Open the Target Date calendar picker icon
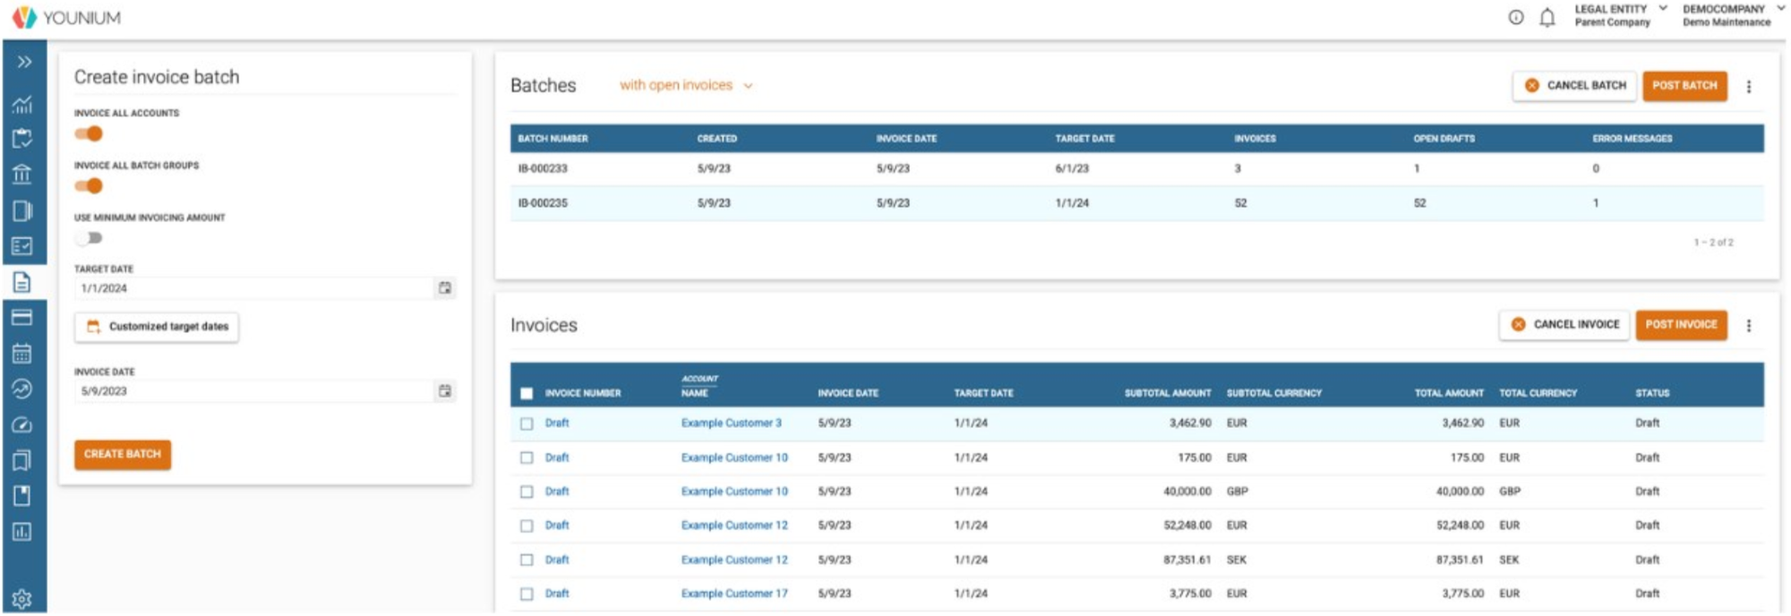Viewport: 1791px width, 616px height. pos(445,287)
